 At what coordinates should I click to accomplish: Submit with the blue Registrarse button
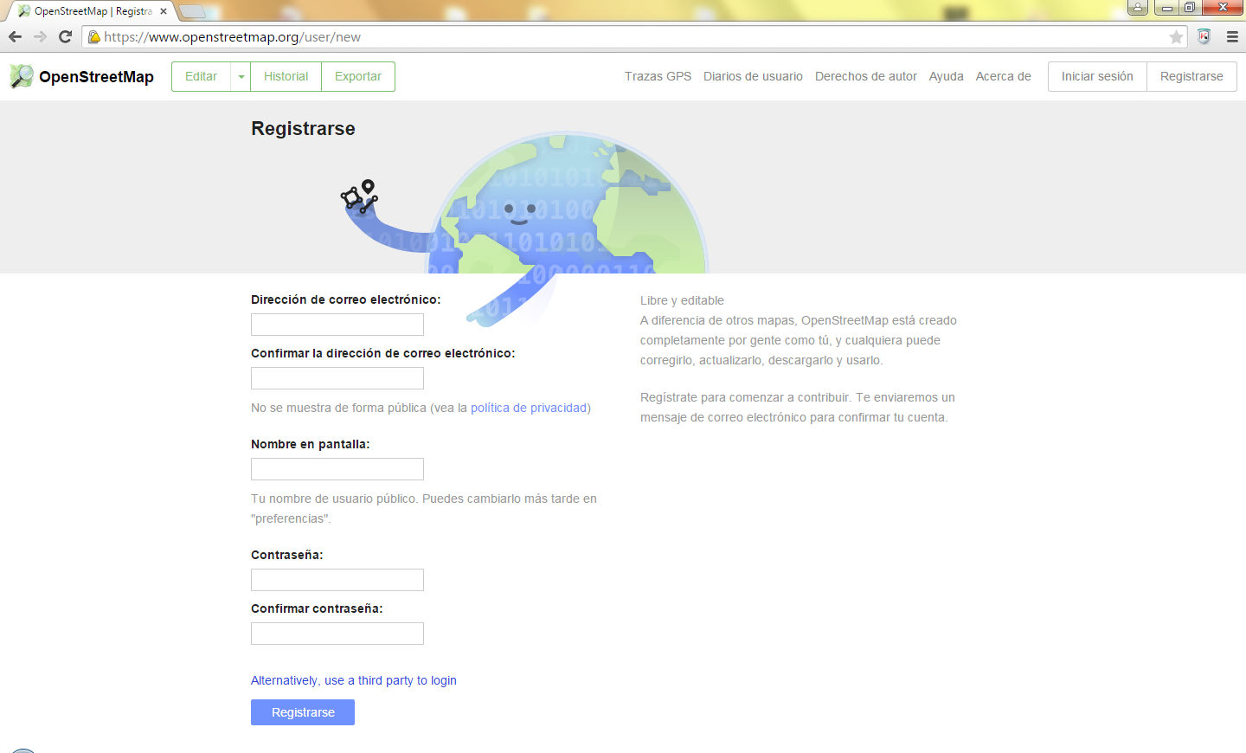coord(303,712)
